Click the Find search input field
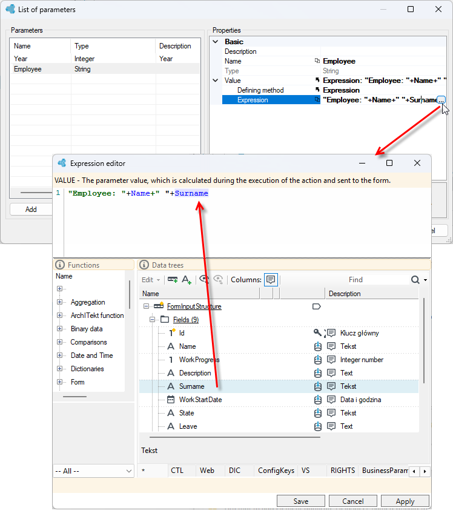 tap(378, 280)
